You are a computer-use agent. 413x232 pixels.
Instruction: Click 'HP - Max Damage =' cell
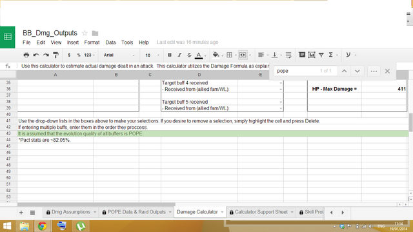point(334,89)
